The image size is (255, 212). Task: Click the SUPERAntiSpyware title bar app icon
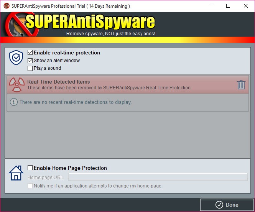7,6
